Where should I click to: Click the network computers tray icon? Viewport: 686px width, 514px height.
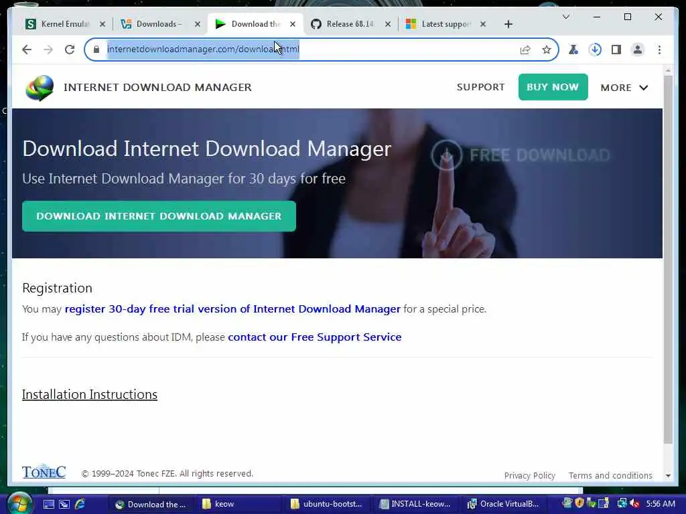click(622, 504)
